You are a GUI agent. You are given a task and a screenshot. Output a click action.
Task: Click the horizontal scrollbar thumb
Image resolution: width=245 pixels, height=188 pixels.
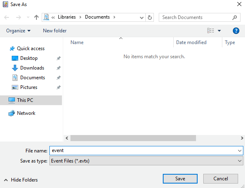tap(133, 138)
